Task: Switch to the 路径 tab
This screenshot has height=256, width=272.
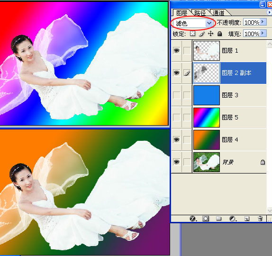Action: pyautogui.click(x=200, y=13)
